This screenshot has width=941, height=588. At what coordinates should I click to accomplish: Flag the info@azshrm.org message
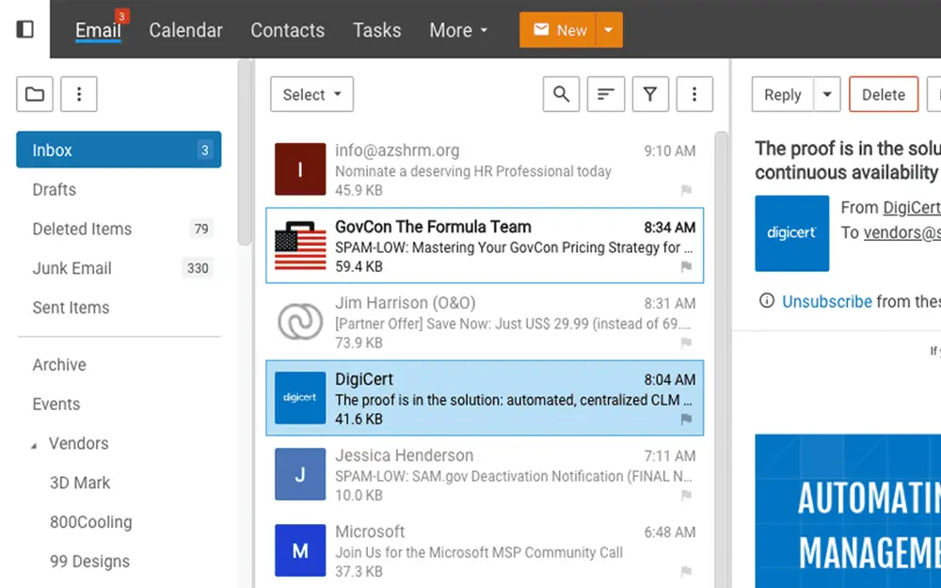click(686, 190)
